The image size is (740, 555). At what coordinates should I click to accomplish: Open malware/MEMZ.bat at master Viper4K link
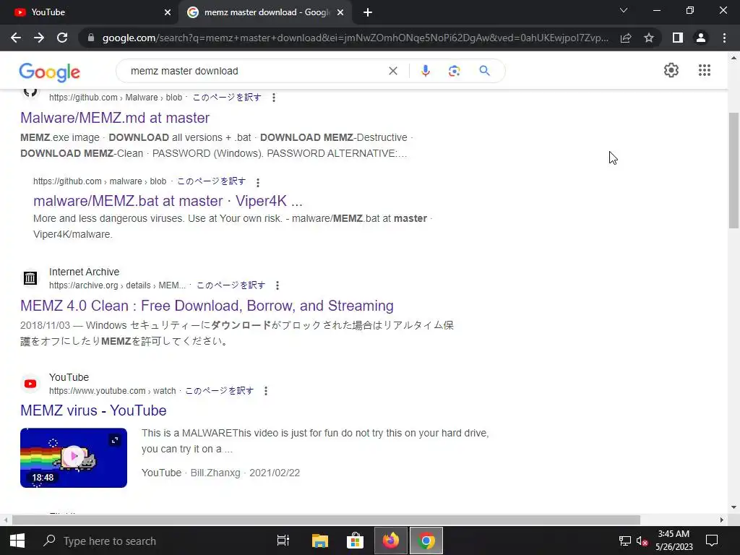tap(168, 201)
